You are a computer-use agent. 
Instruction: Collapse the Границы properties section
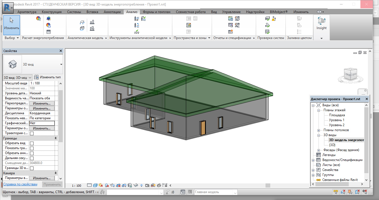click(55, 138)
